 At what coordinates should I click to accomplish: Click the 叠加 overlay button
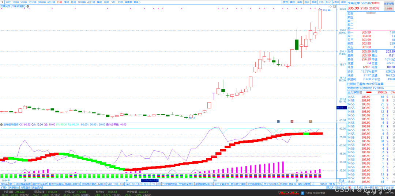pyautogui.click(x=293, y=2)
